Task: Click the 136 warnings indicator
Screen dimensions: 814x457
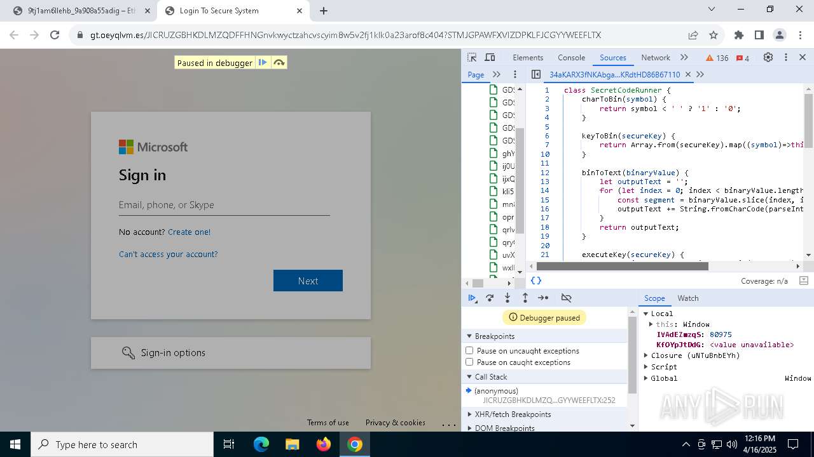Action: (717, 58)
